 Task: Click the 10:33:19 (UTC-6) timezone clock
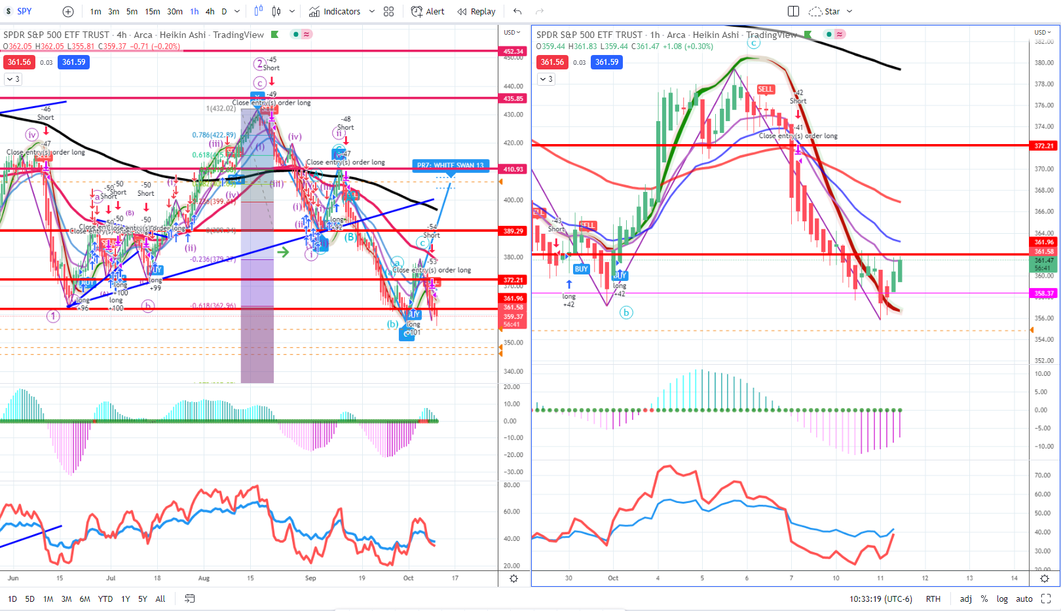[x=881, y=599]
